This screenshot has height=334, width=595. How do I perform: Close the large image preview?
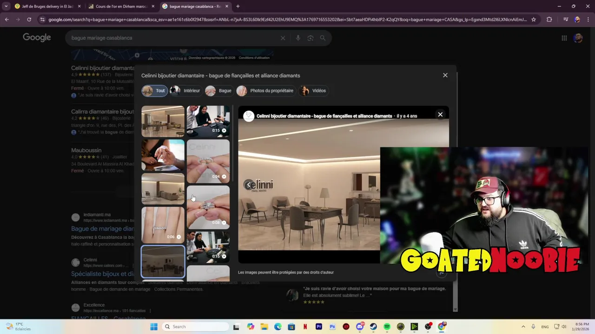tap(440, 115)
